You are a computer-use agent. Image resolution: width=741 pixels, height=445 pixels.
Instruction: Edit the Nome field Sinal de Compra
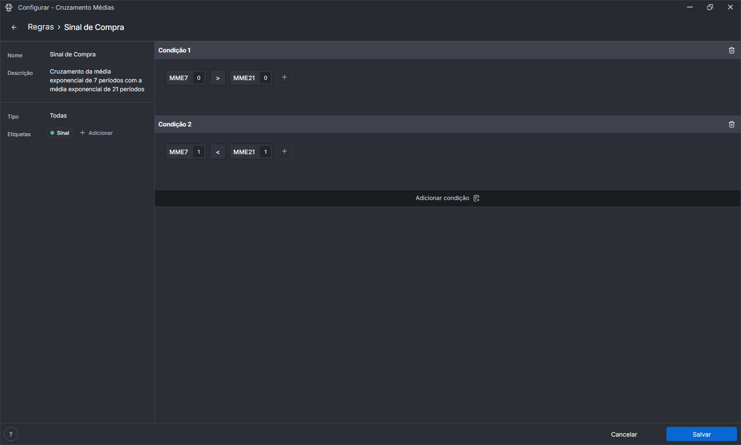tap(73, 55)
